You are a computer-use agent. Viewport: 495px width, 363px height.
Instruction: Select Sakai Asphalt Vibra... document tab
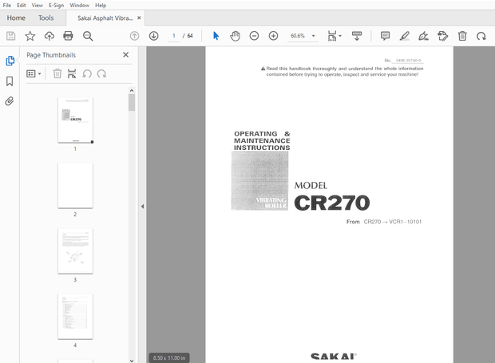[x=105, y=18]
